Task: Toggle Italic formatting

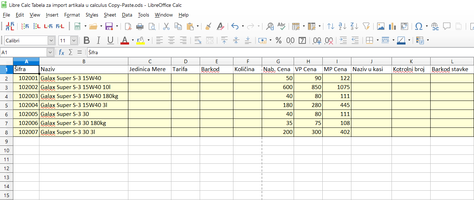Action: 98,40
